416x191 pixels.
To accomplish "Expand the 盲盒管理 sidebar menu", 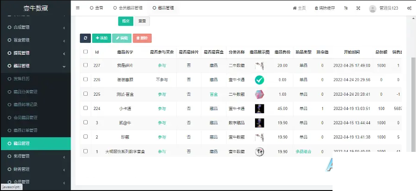I will pos(35,40).
